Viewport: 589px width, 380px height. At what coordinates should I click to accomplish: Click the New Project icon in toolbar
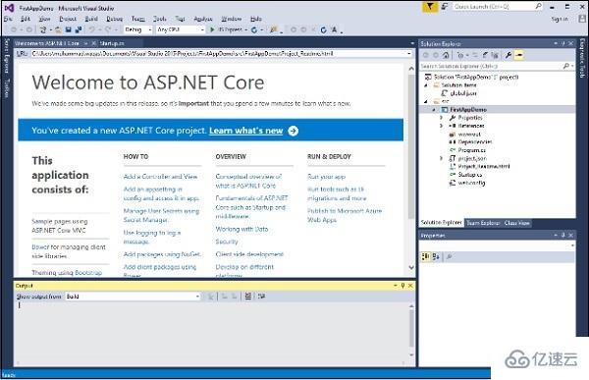(43, 29)
